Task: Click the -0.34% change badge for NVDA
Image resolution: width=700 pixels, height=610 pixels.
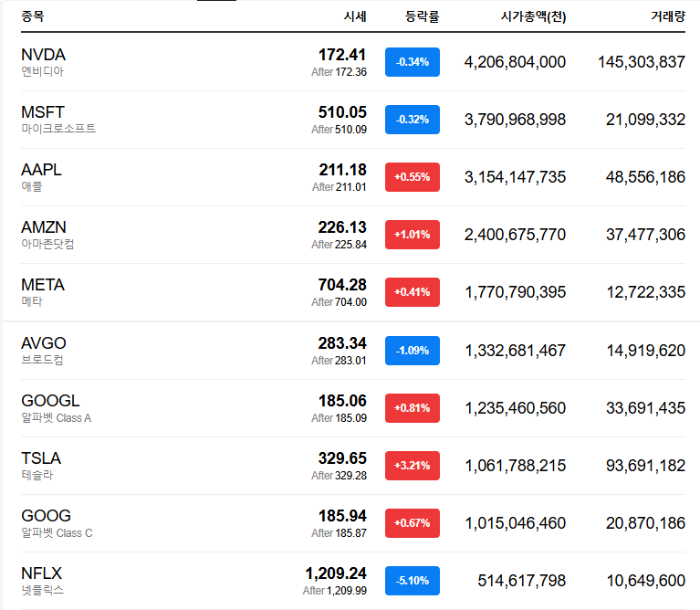Action: (413, 62)
